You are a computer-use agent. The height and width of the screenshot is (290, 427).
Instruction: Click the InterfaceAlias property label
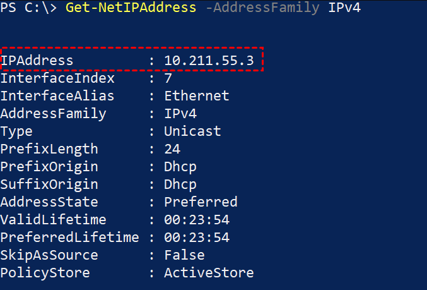coord(57,96)
